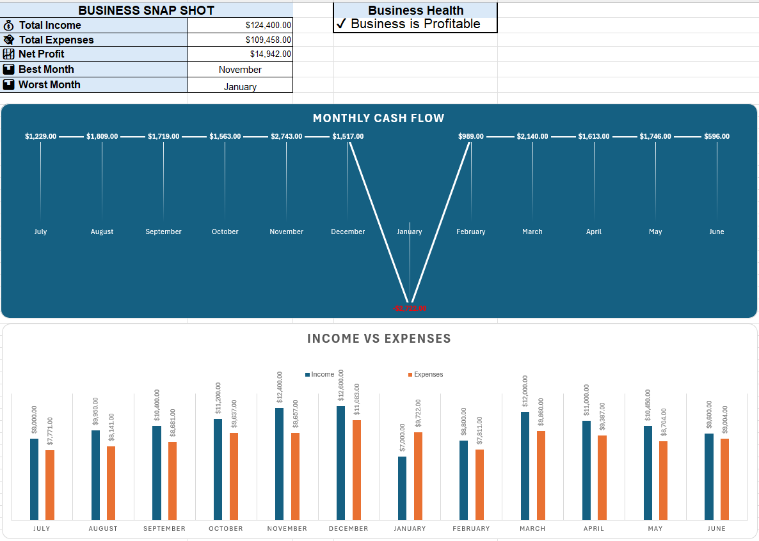This screenshot has height=541, width=759.
Task: Click the calendar icon beside Worst Month
Action: click(x=9, y=84)
